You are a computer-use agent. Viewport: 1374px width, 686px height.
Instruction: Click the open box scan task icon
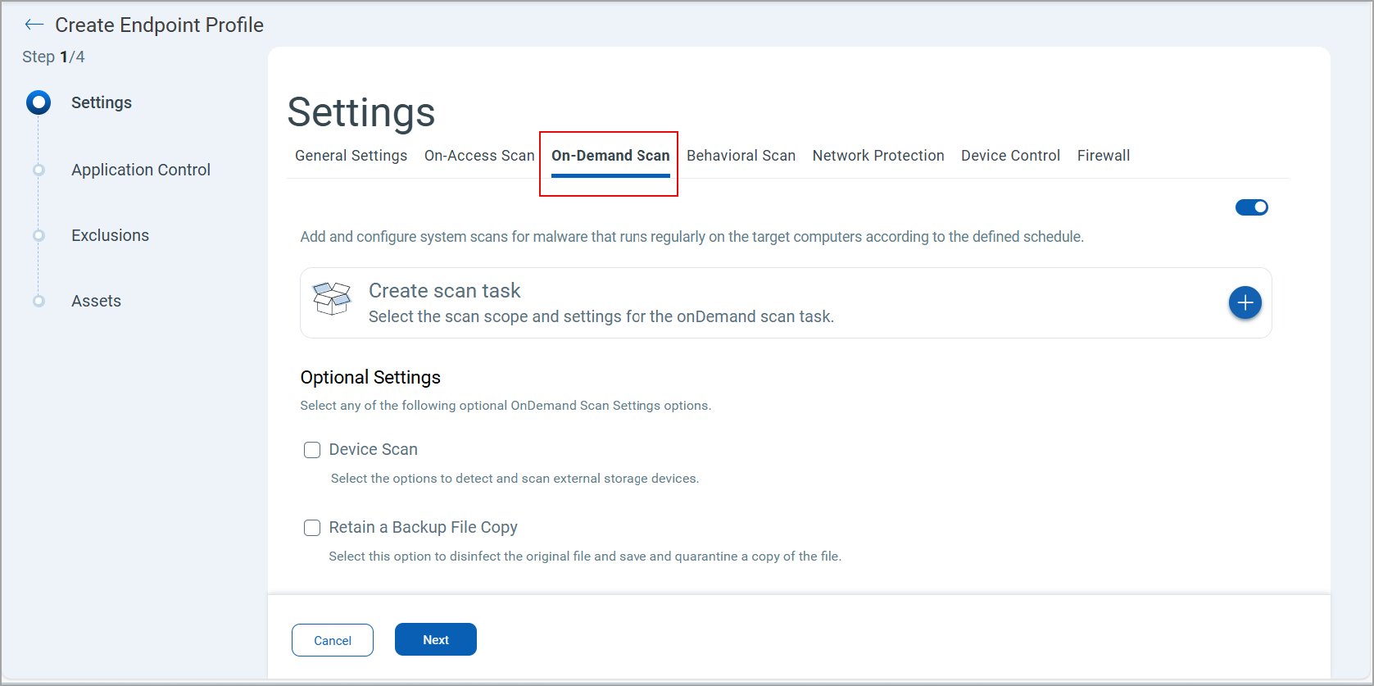332,299
